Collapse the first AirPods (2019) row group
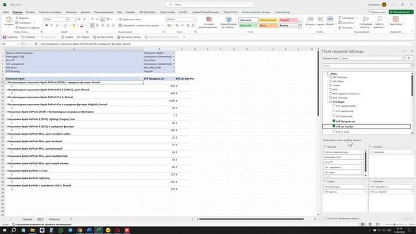Viewport: 416px width, 234px height. [x=6, y=83]
